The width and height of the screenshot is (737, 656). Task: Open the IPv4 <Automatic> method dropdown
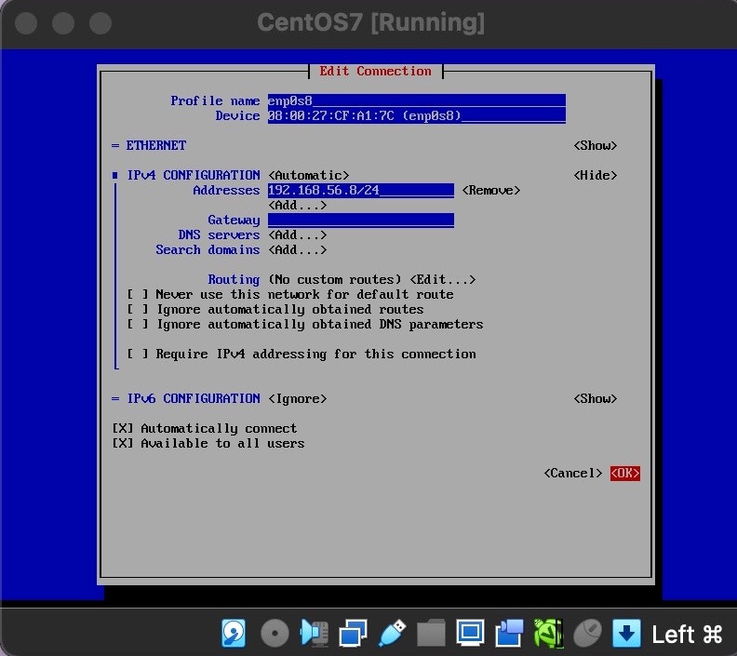[308, 175]
